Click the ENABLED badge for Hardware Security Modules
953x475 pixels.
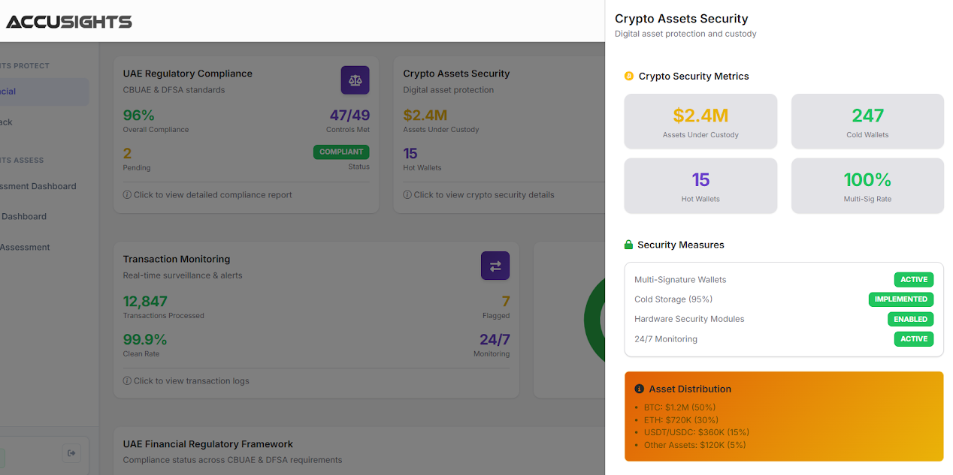tap(910, 319)
